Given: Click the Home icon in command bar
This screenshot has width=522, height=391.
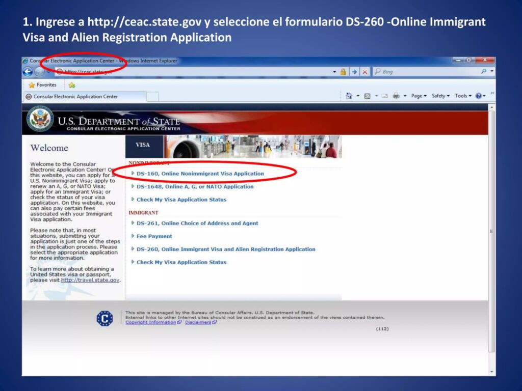Looking at the screenshot, I should (349, 96).
